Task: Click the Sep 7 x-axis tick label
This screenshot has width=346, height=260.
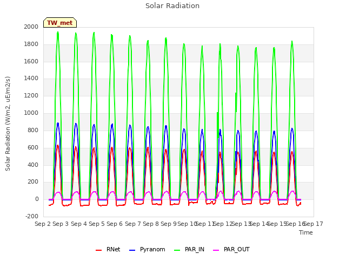Action: pos(133,224)
